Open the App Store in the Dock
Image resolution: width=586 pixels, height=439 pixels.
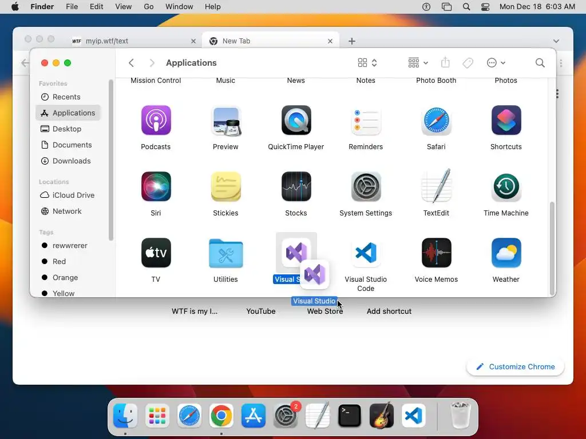(254, 416)
